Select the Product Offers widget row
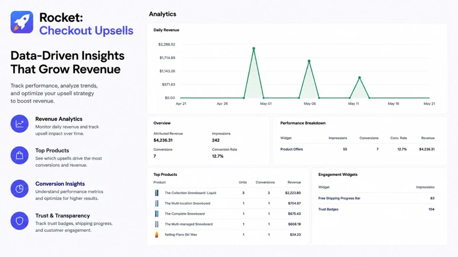 pos(357,149)
